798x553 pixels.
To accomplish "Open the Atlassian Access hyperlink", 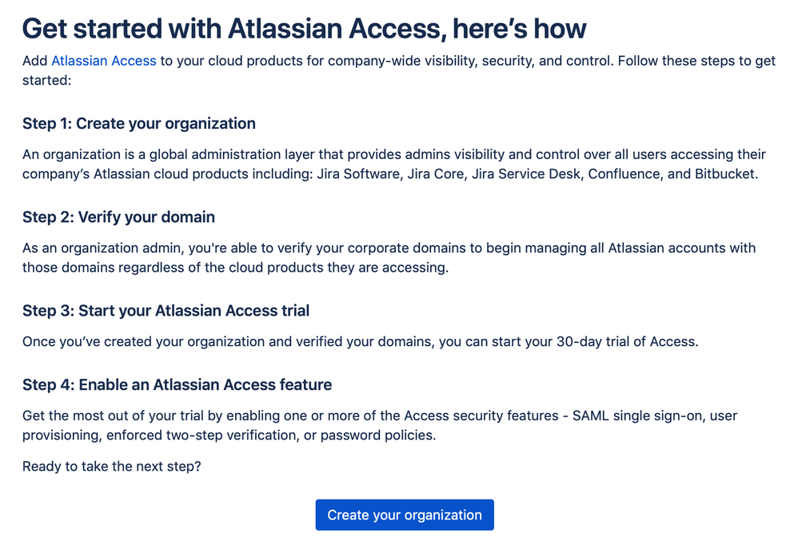I will (x=103, y=61).
